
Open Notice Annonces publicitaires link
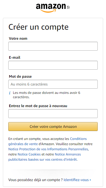tap(44, 157)
